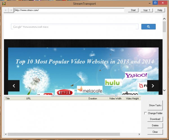The height and width of the screenshot is (140, 169).
Task: Click the Show Tasks button
Action: [x=155, y=105]
